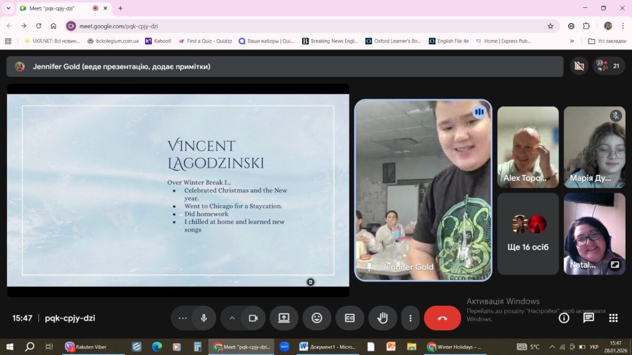Viewport: 632px width, 355px height.
Task: Toggle closed captions
Action: [350, 318]
